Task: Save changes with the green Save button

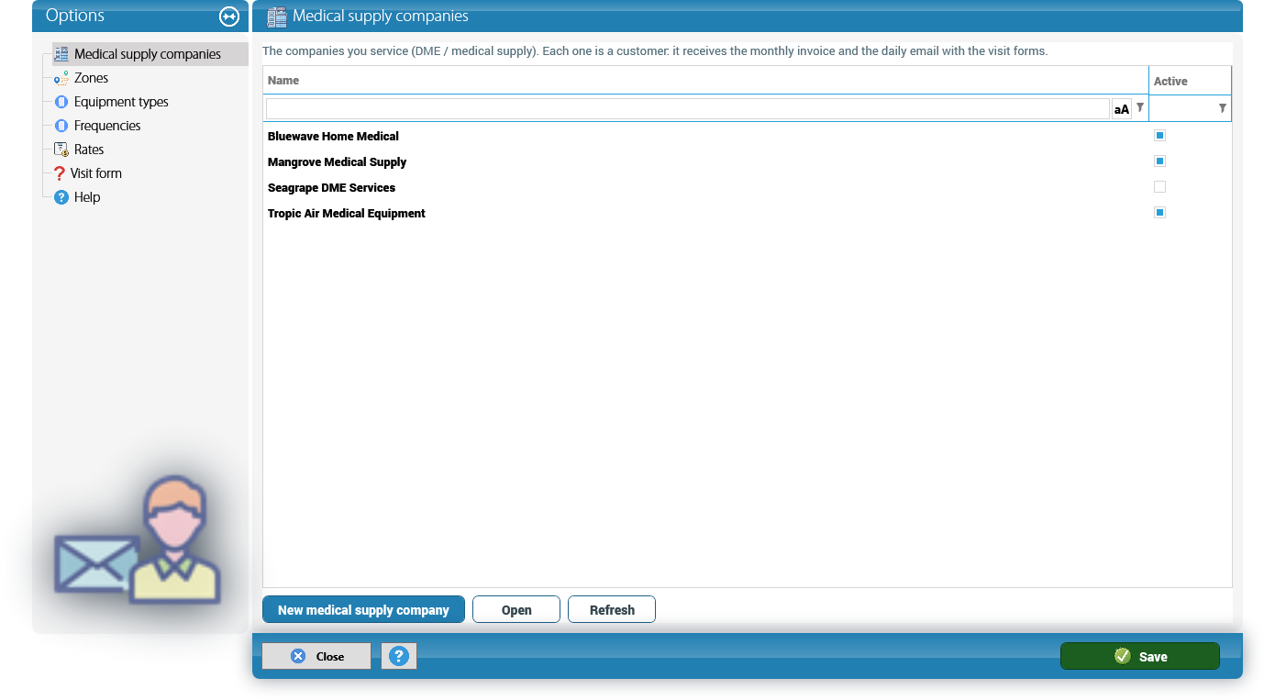Action: click(1140, 656)
